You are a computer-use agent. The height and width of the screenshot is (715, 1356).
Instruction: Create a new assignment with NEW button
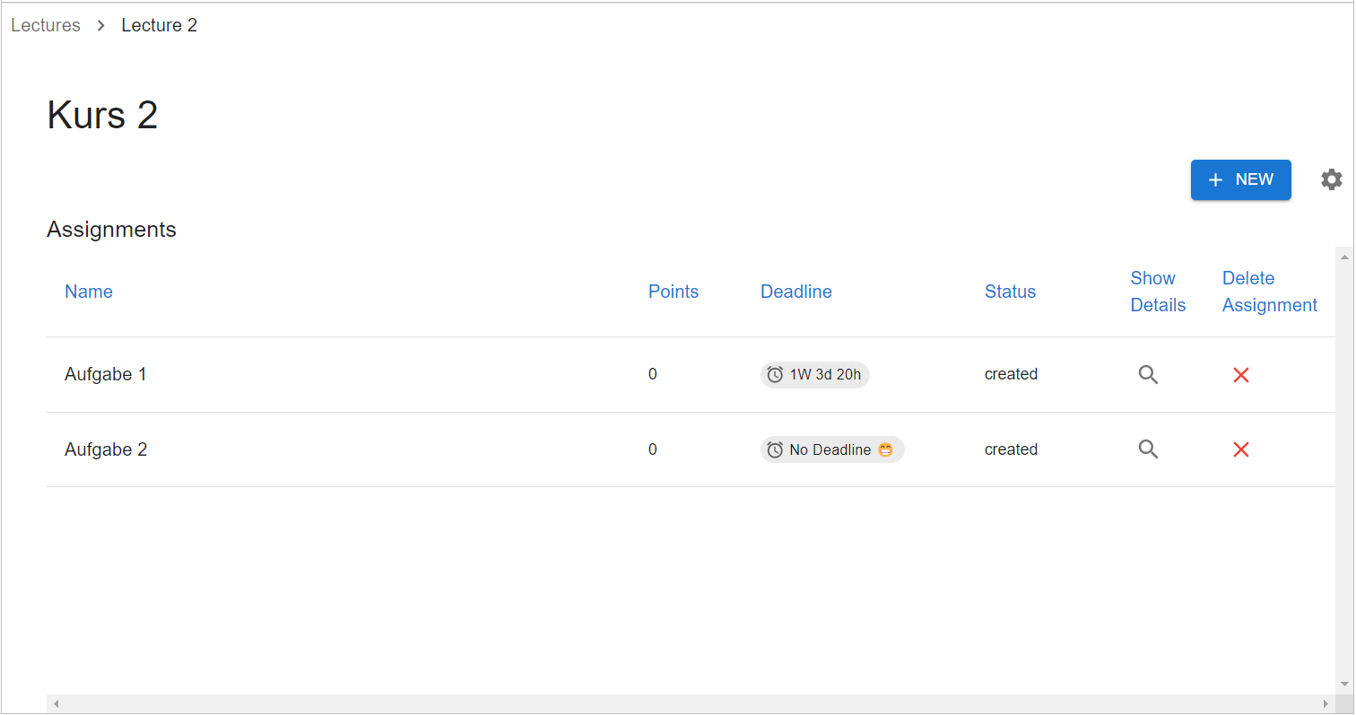click(1240, 179)
